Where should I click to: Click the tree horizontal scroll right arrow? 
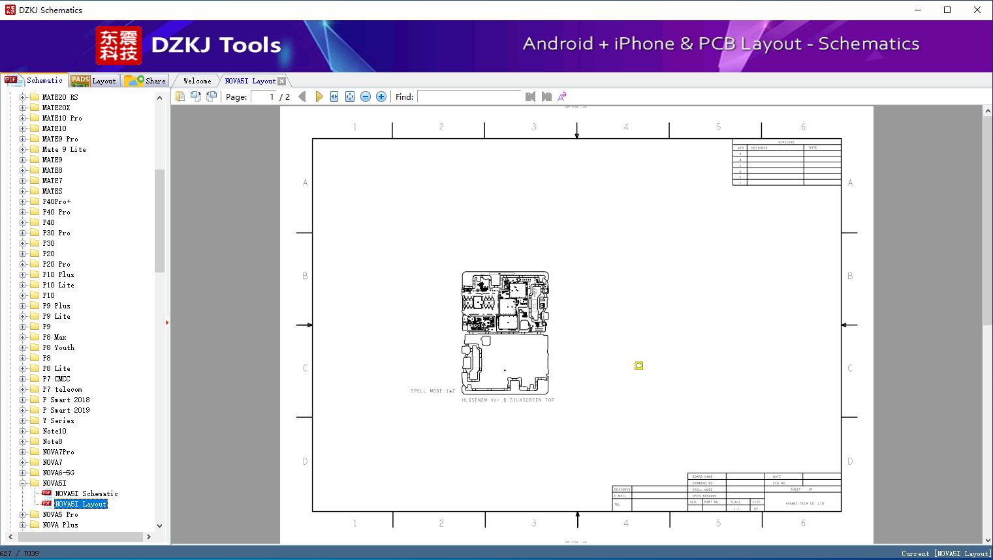(149, 537)
